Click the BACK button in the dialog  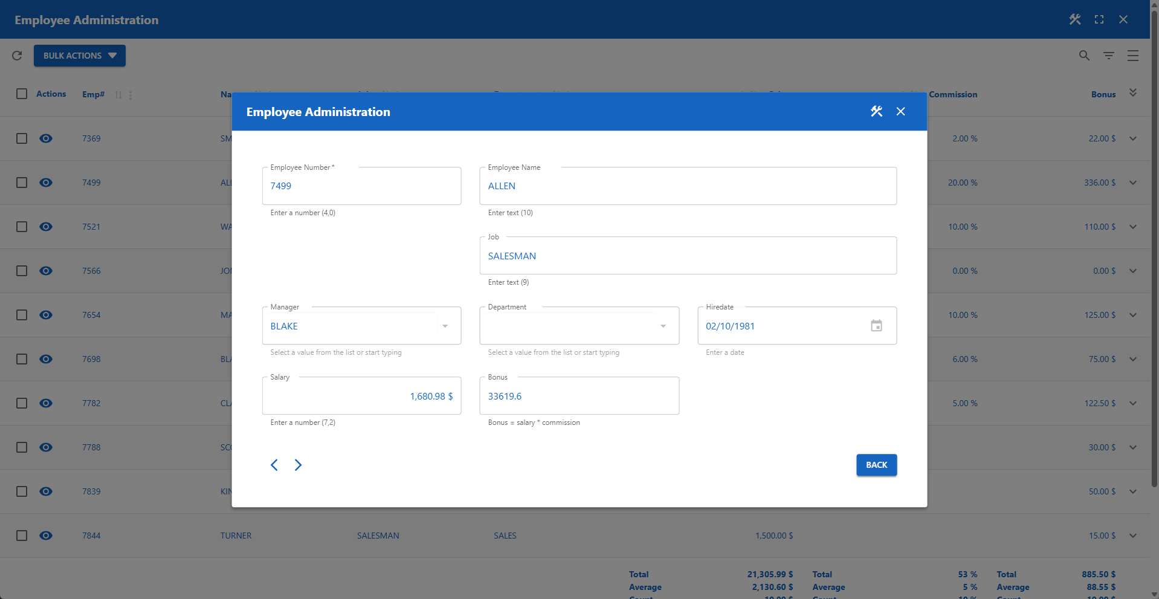point(876,465)
